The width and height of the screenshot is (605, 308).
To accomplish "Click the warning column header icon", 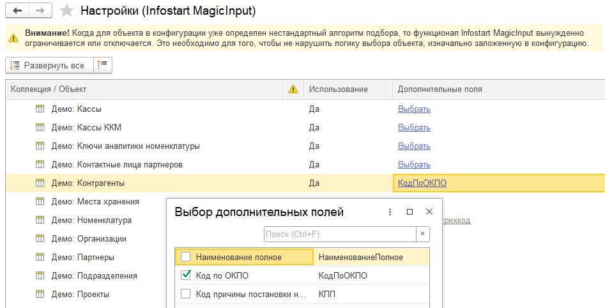I will 293,89.
